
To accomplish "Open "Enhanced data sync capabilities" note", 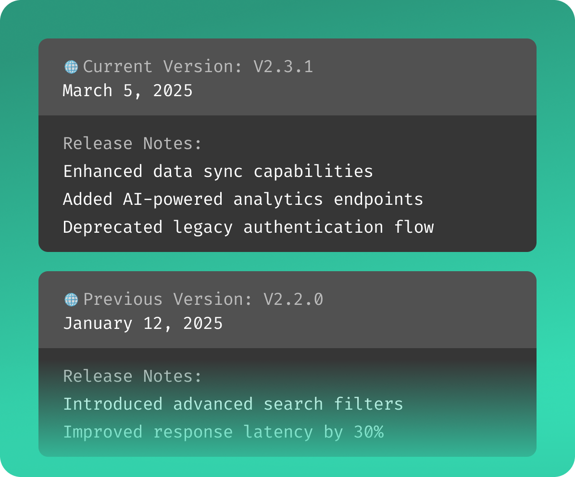I will coord(218,171).
